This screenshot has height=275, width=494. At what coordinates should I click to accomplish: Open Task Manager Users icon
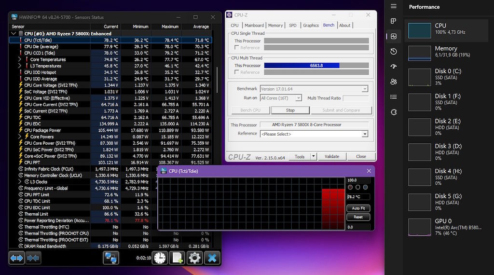(x=394, y=82)
